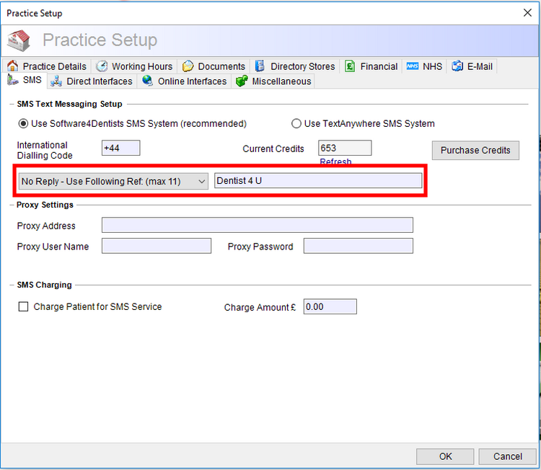541x470 pixels.
Task: Click the Financial pound-sign icon
Action: coord(350,66)
